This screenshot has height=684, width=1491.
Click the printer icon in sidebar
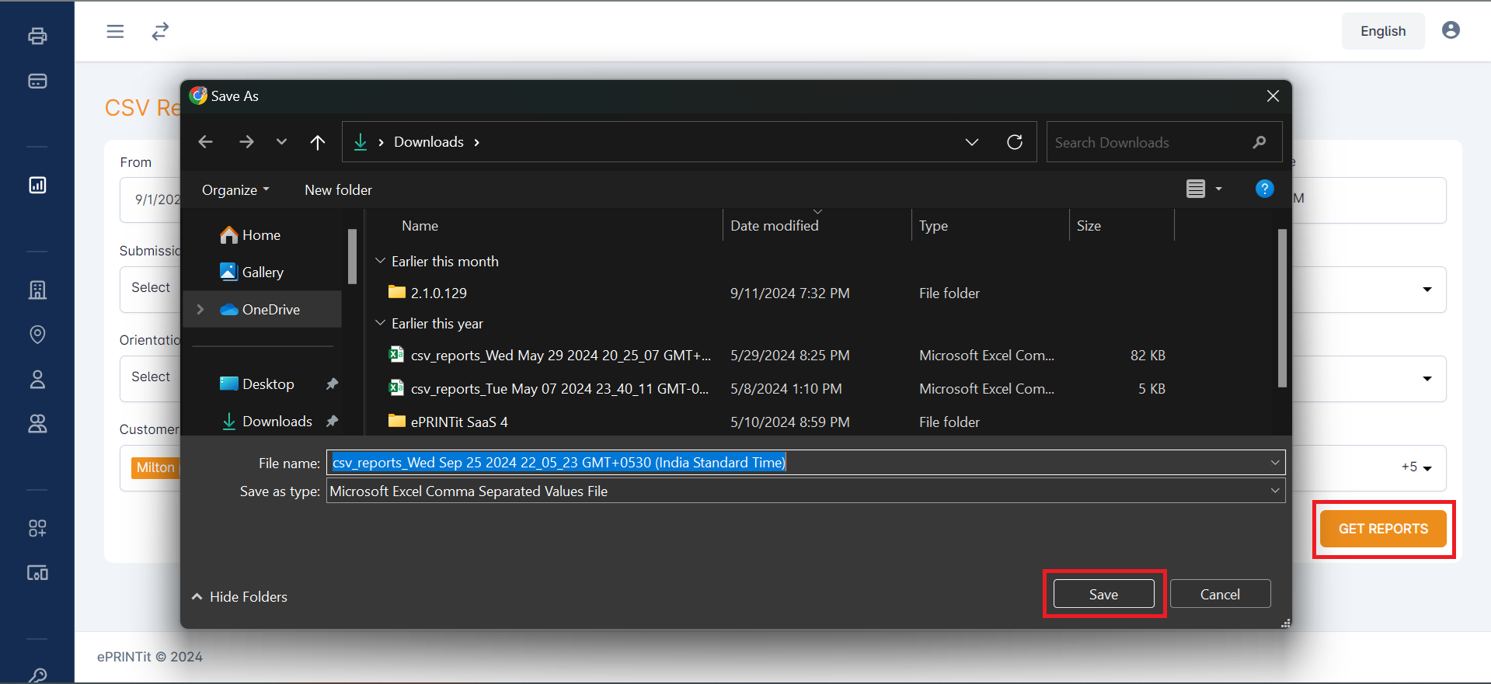pyautogui.click(x=37, y=36)
